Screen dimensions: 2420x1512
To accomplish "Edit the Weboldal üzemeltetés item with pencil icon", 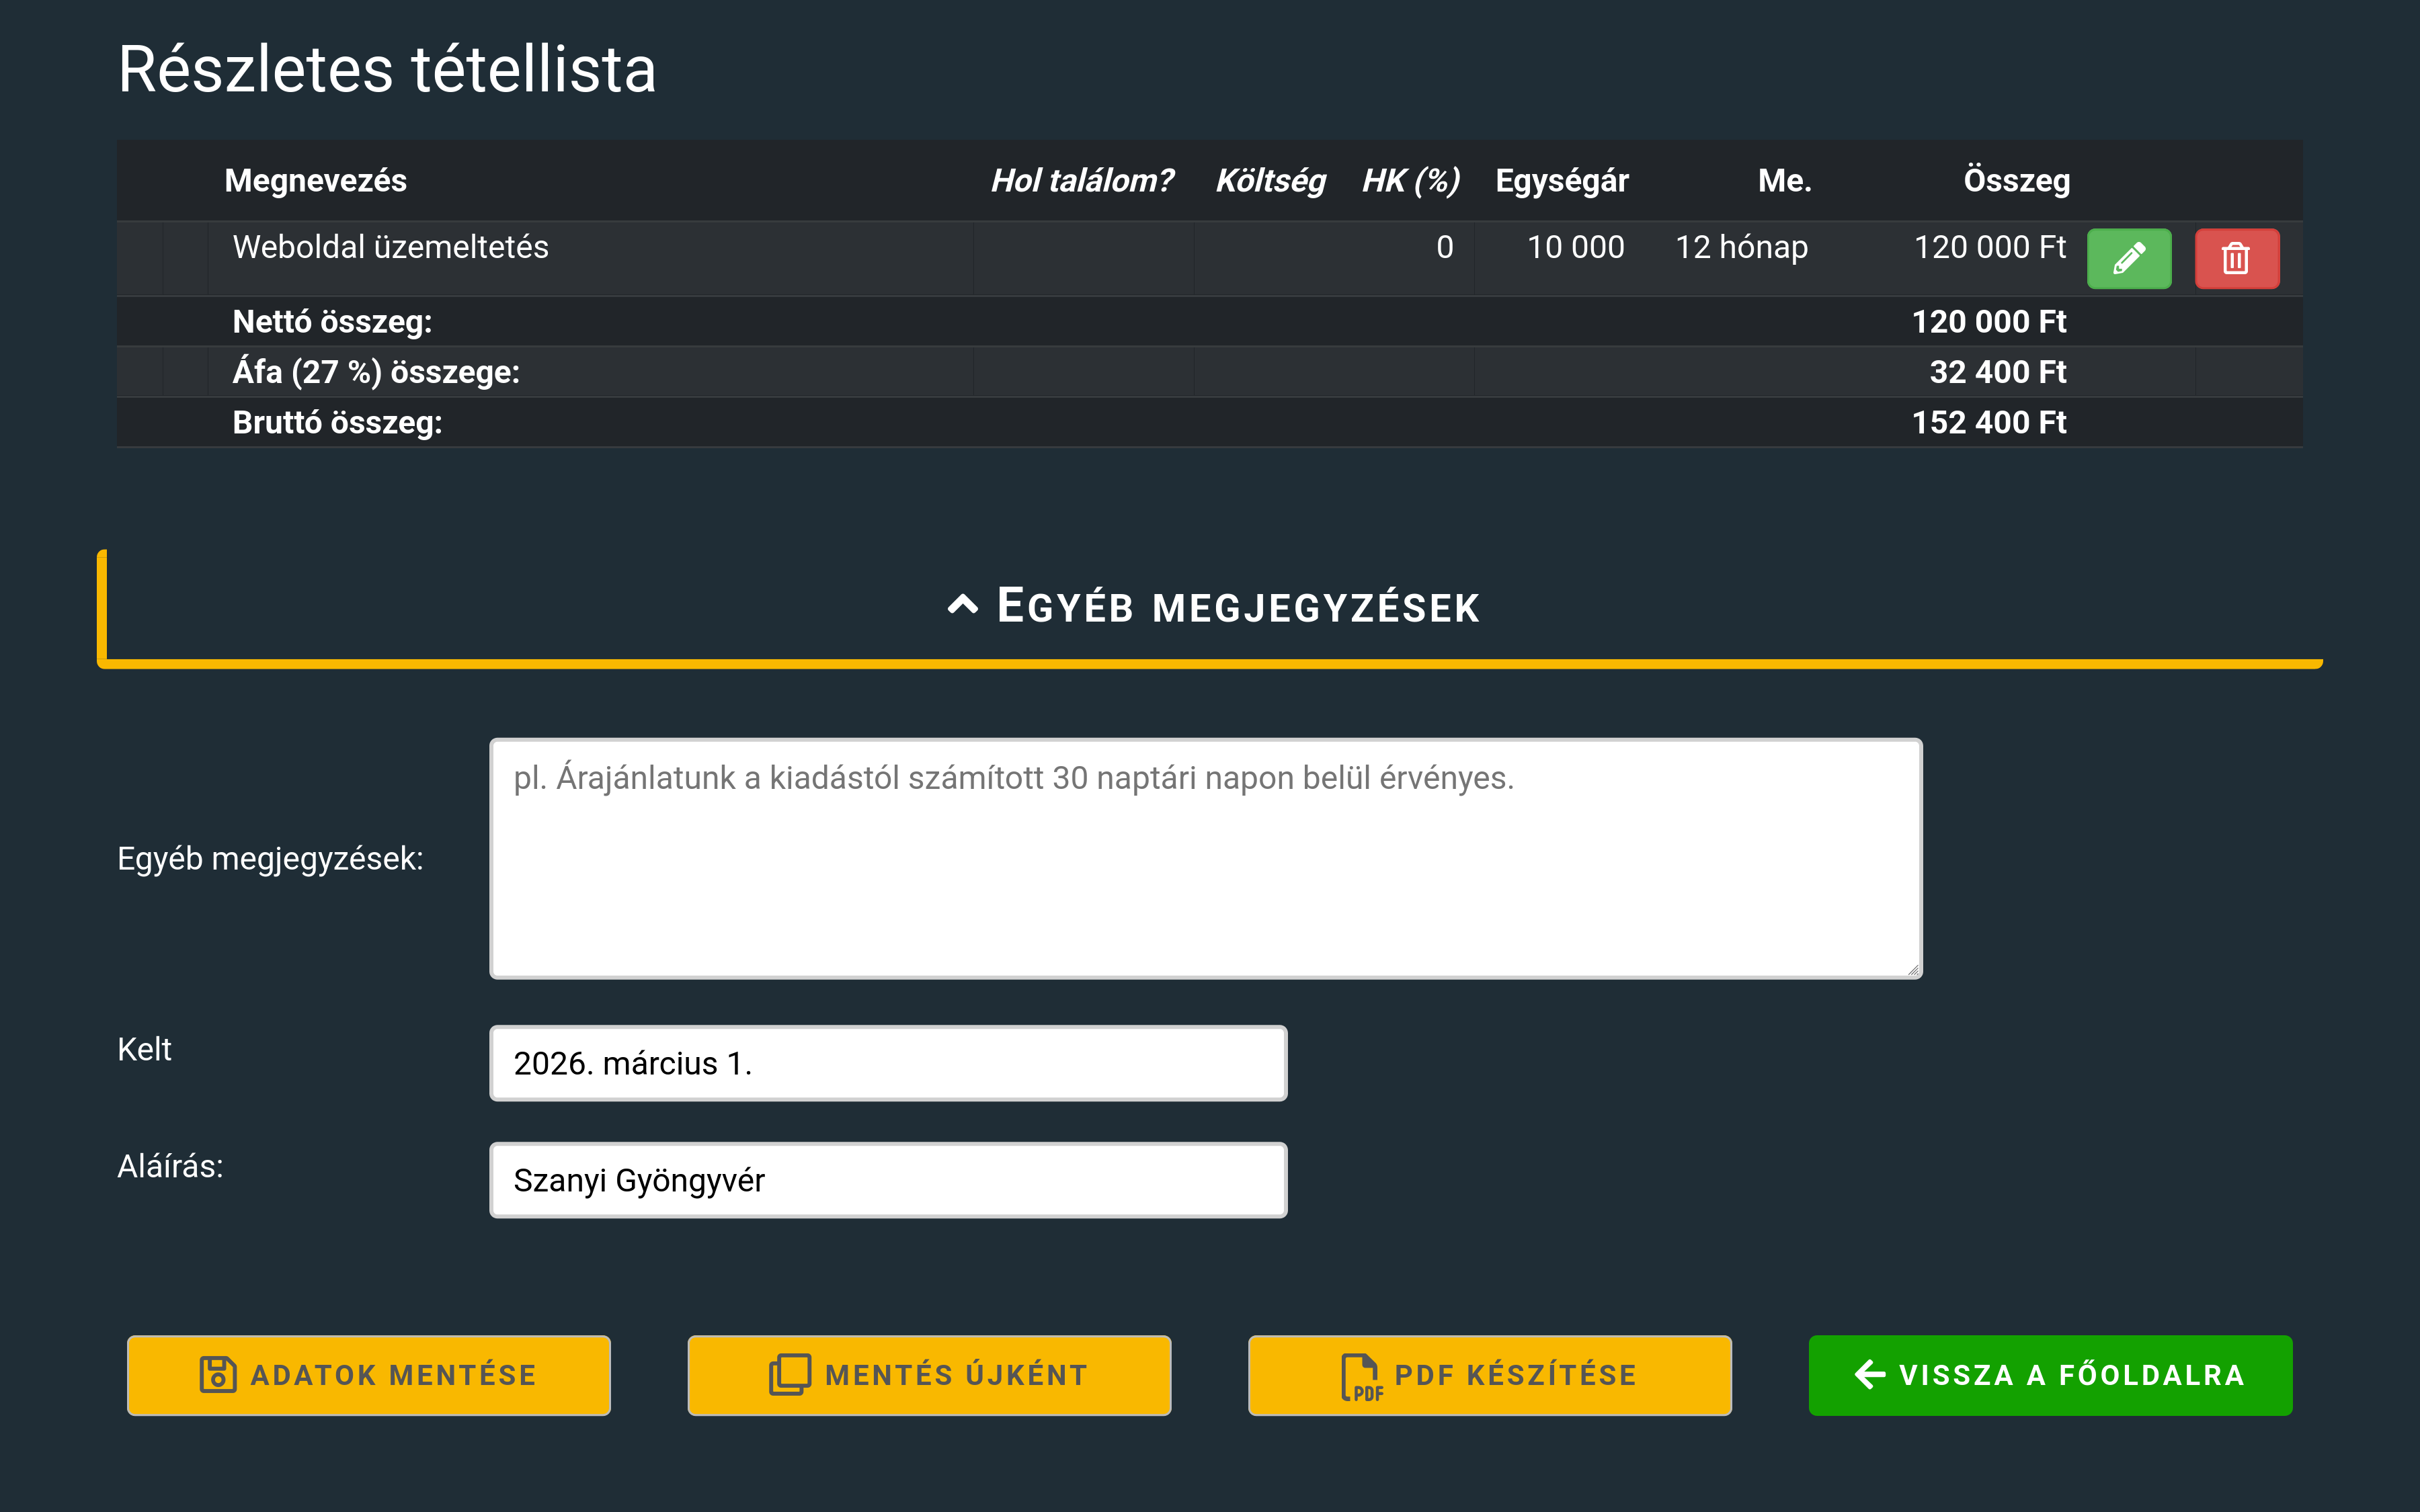I will pyautogui.click(x=2129, y=259).
